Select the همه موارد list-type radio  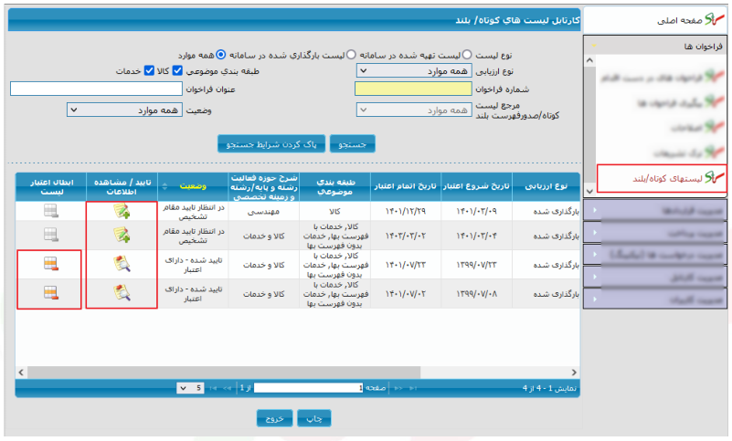point(221,55)
